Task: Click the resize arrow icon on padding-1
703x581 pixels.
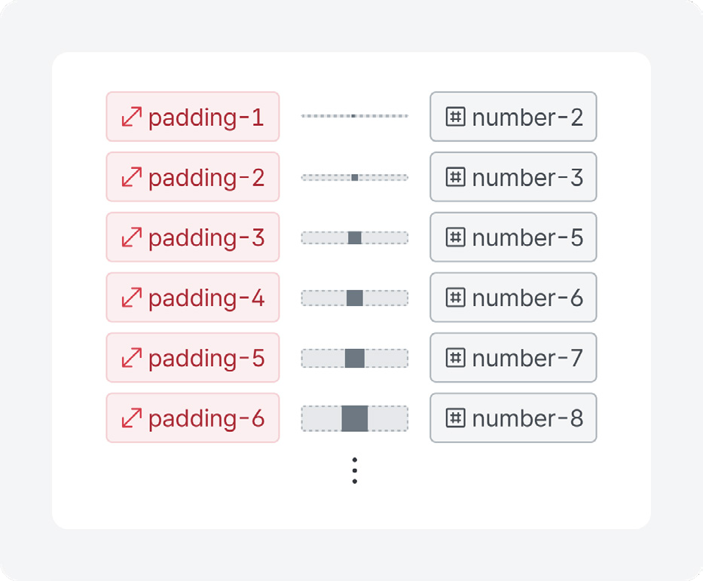Action: [132, 117]
